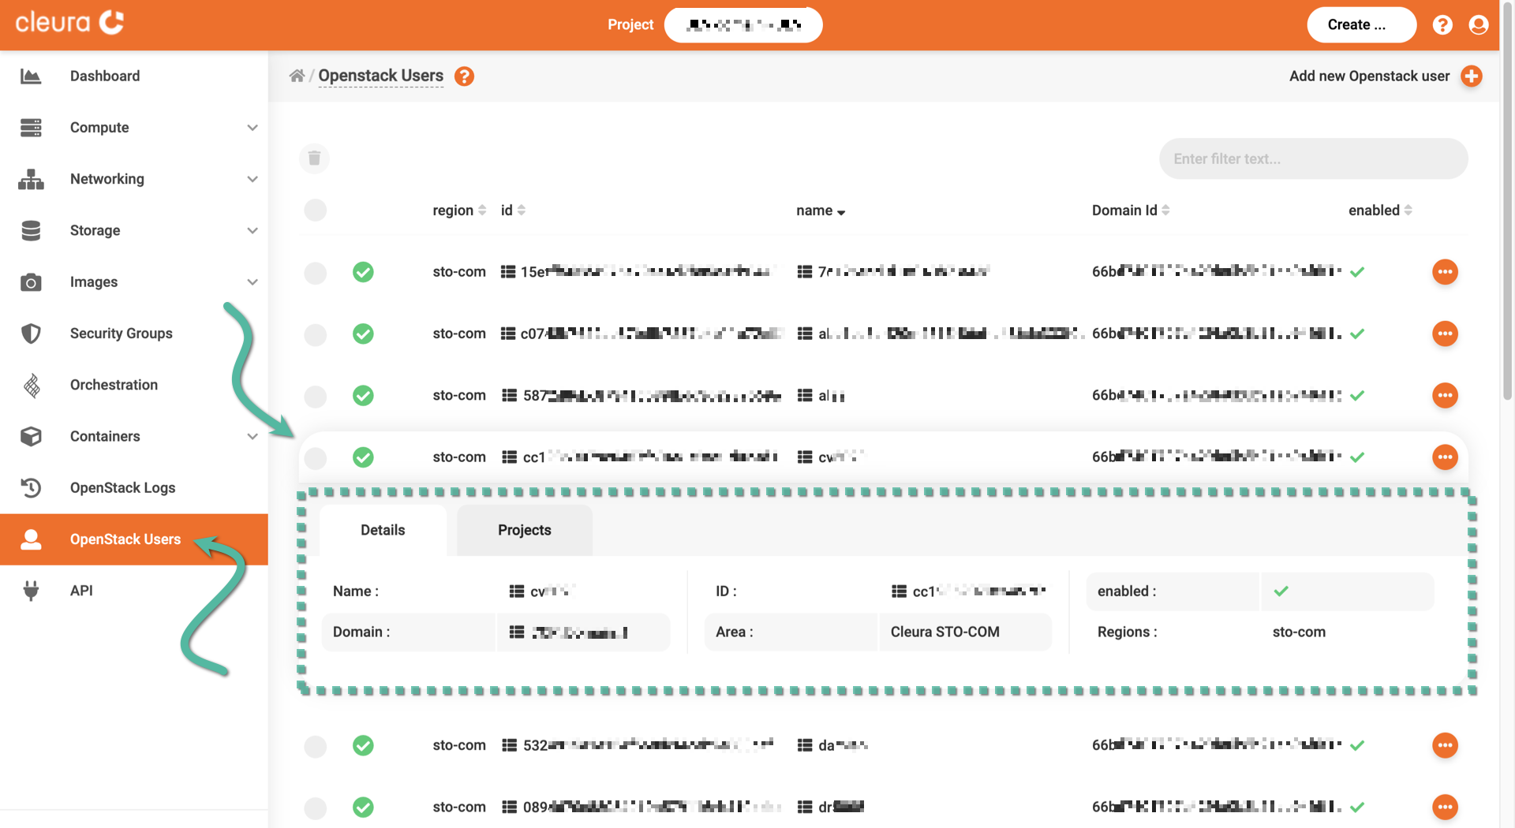Open actions menu for the 532 user row
The height and width of the screenshot is (828, 1515).
1445,745
